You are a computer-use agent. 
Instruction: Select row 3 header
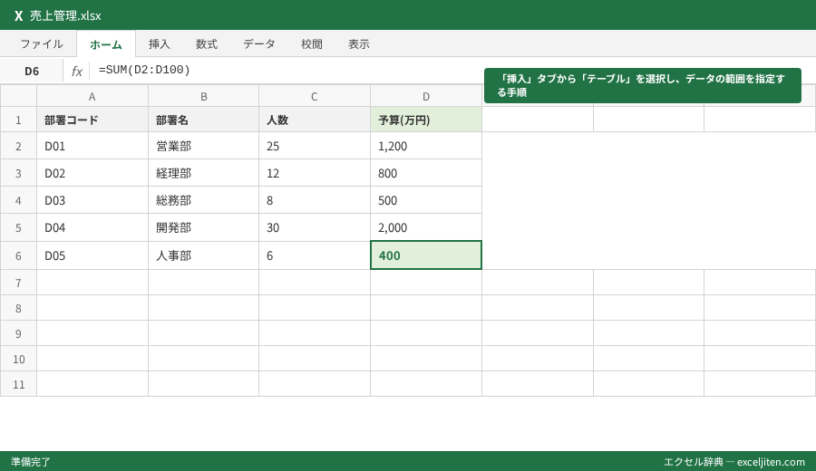(x=18, y=173)
